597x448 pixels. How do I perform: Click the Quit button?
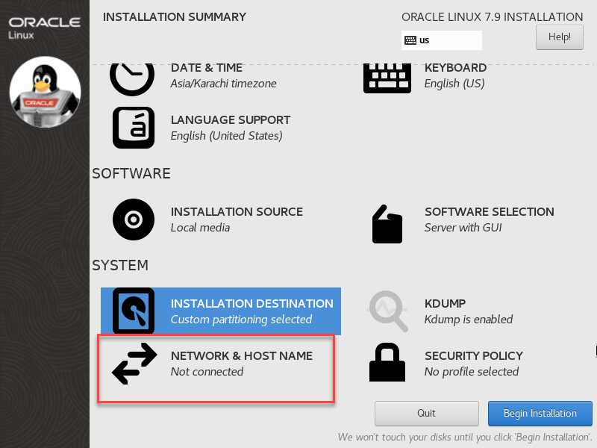click(426, 414)
